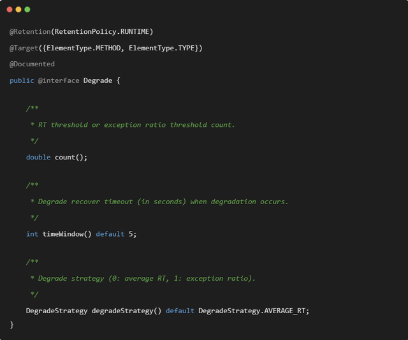Viewport: 408px width, 340px height.
Task: Click the @Retention annotation
Action: pos(30,32)
